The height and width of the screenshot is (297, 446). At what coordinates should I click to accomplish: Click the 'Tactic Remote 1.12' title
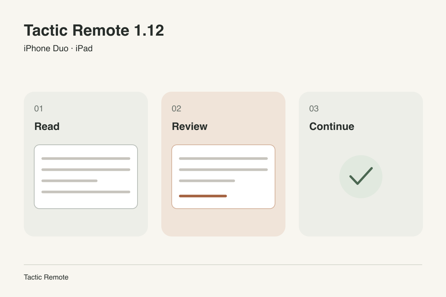click(x=94, y=30)
